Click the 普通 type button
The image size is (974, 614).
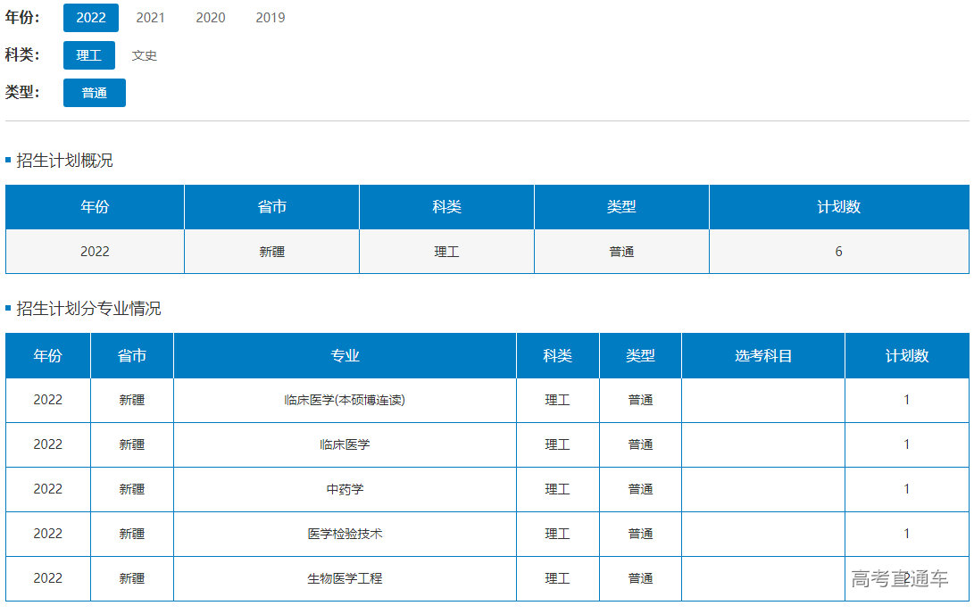[94, 93]
